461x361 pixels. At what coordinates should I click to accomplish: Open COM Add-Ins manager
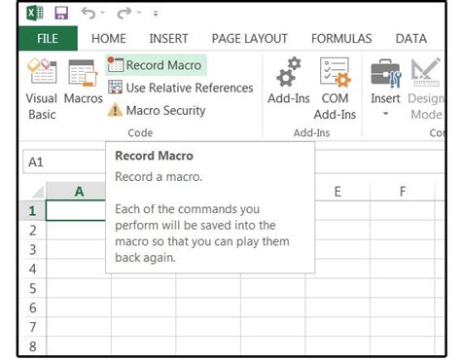(335, 89)
